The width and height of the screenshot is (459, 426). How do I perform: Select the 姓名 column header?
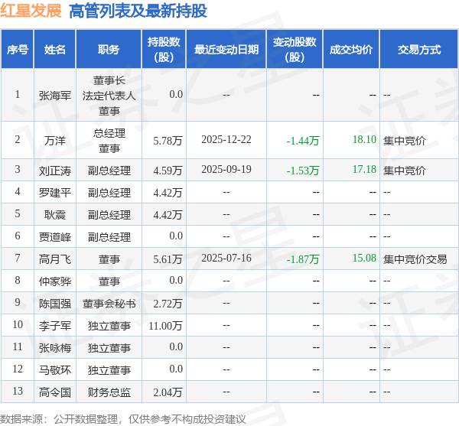(55, 49)
